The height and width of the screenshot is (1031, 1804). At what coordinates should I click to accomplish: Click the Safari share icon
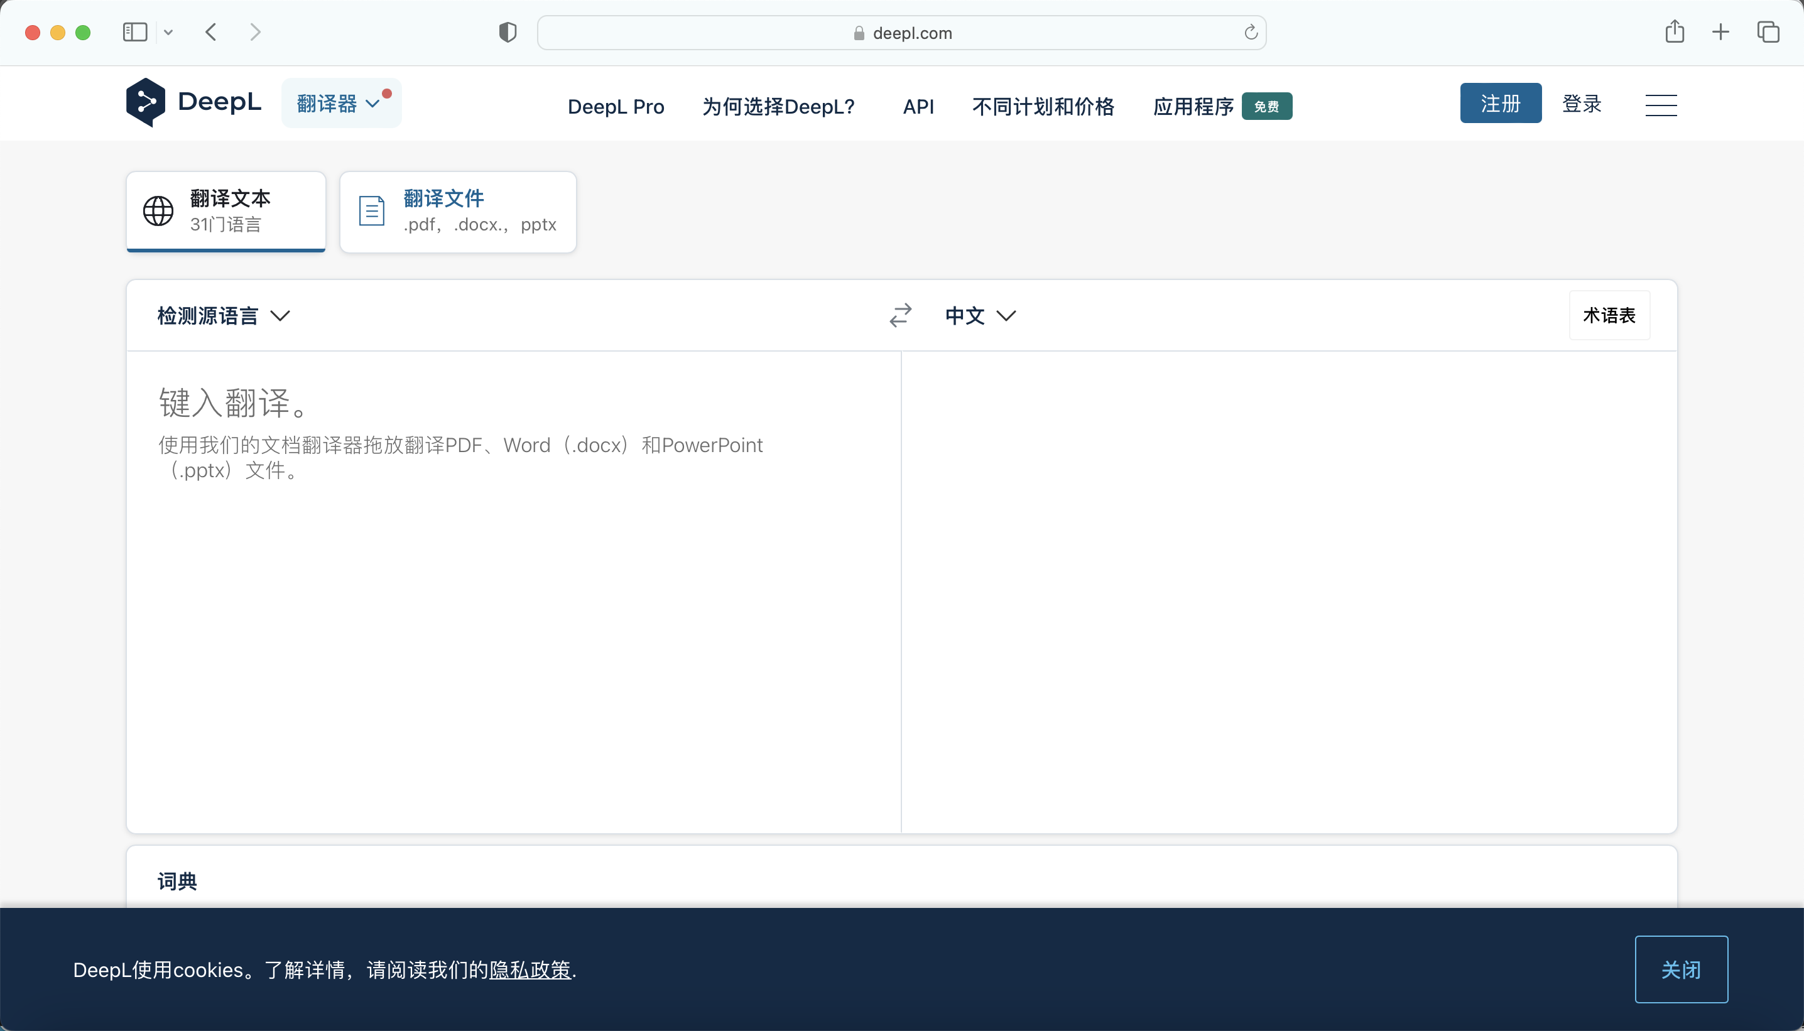(1675, 32)
